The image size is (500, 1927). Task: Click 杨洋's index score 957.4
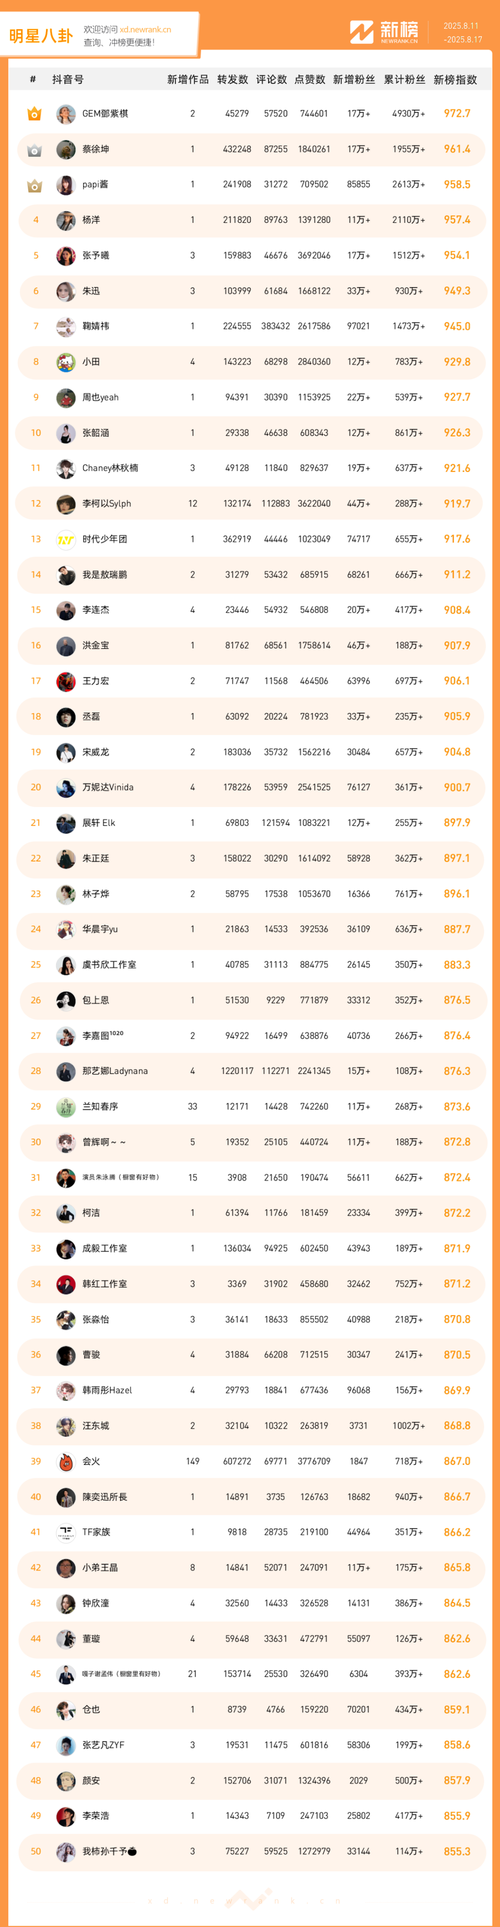pos(456,220)
